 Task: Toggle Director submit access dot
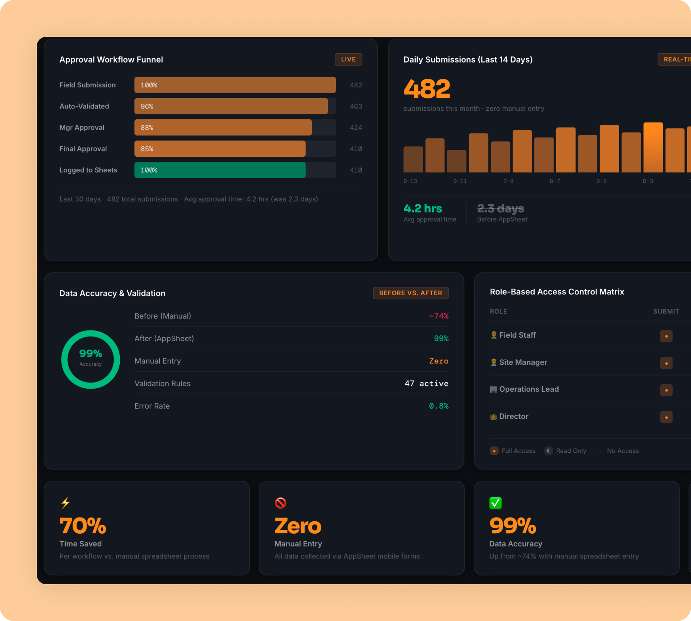coord(667,417)
